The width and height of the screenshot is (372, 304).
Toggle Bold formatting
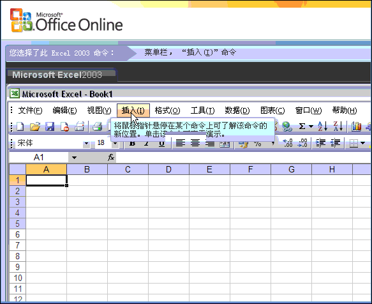pos(132,144)
